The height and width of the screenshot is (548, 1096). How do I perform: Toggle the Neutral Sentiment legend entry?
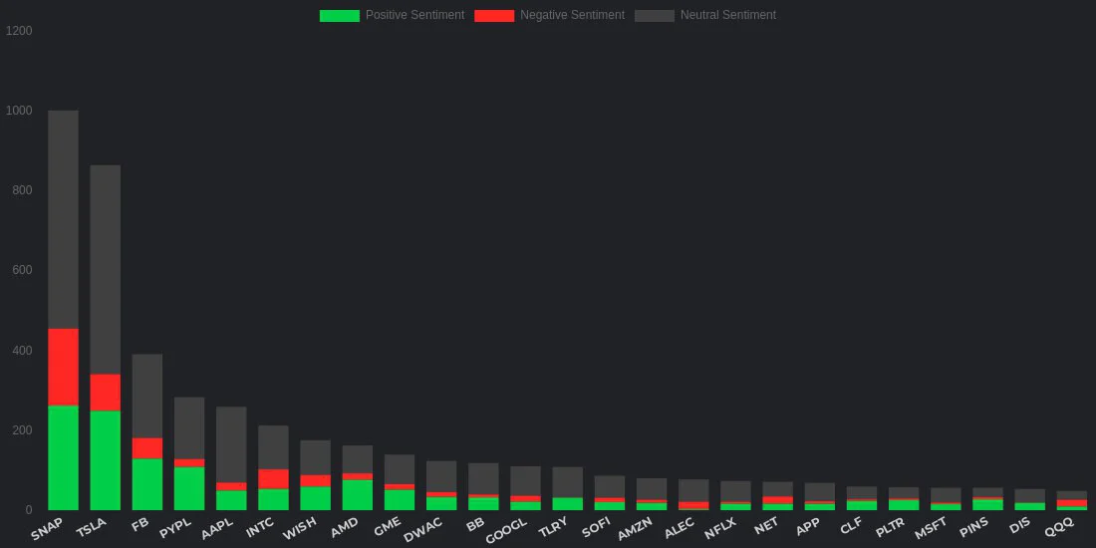(705, 15)
